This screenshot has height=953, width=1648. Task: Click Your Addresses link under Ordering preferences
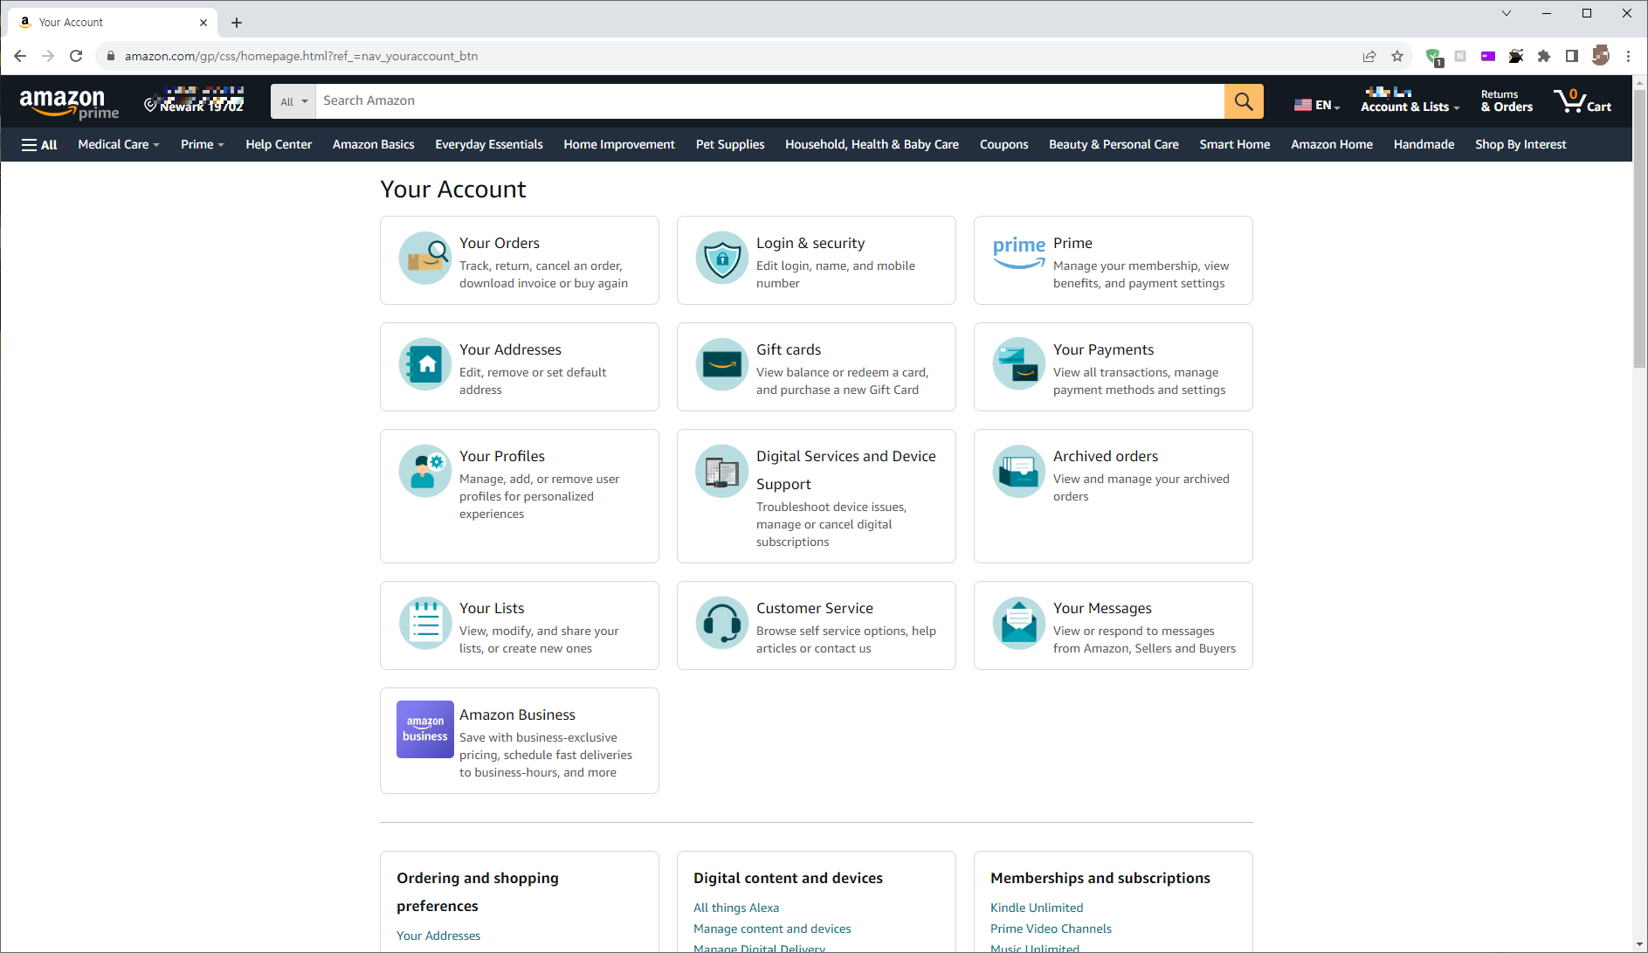click(x=438, y=936)
